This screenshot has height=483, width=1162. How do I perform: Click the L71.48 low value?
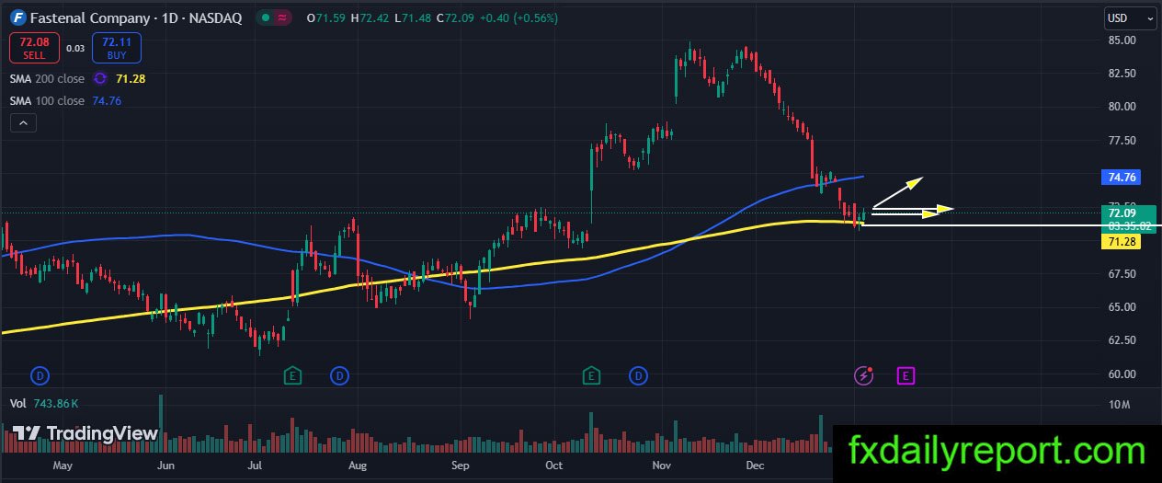(414, 17)
